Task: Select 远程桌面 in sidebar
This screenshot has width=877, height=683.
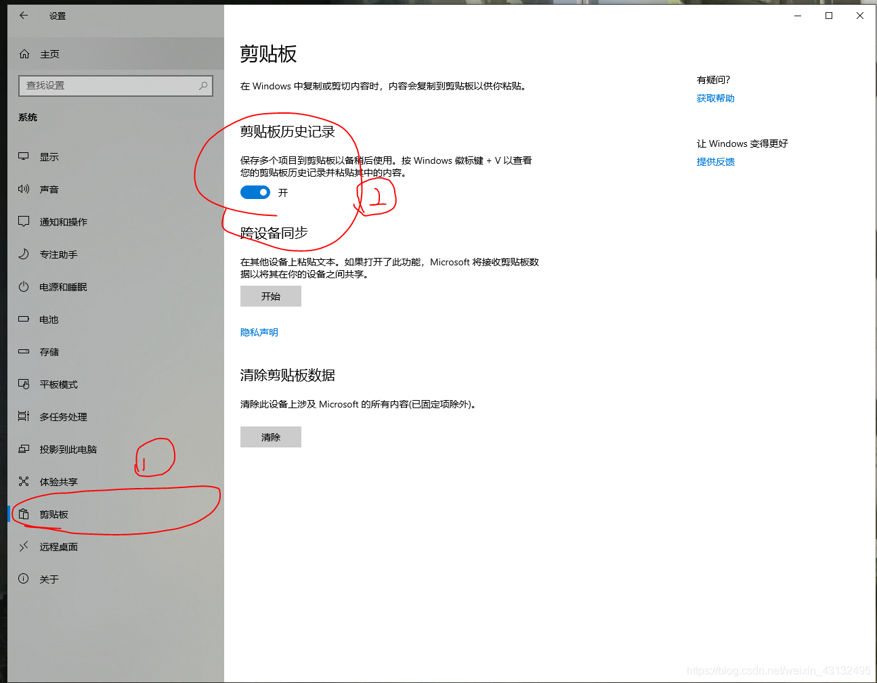Action: tap(116, 546)
